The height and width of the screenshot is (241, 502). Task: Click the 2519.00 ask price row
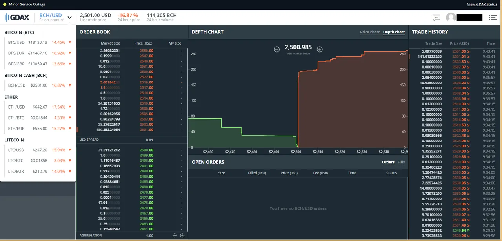pyautogui.click(x=132, y=82)
